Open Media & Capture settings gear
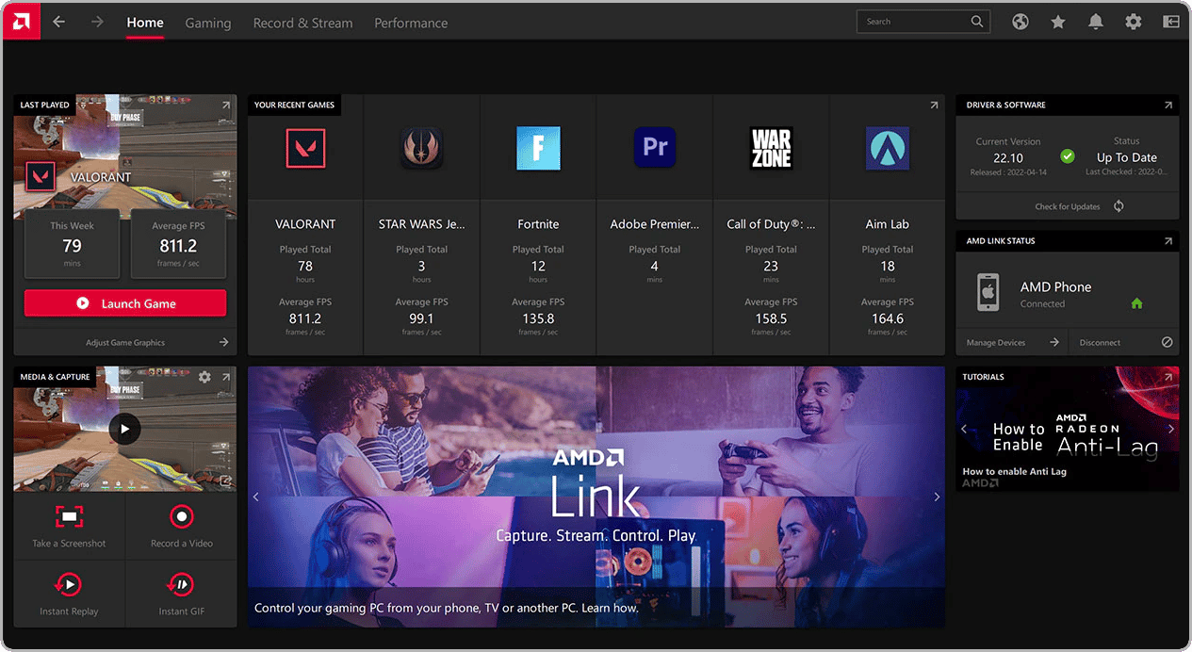The width and height of the screenshot is (1192, 652). [204, 377]
